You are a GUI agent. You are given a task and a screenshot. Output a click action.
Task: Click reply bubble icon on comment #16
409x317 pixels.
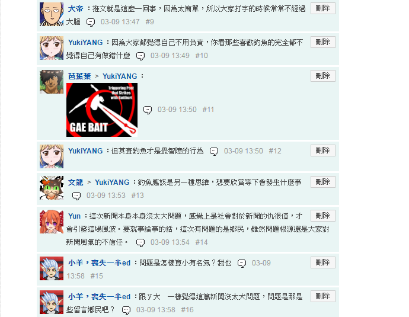pos(126,310)
